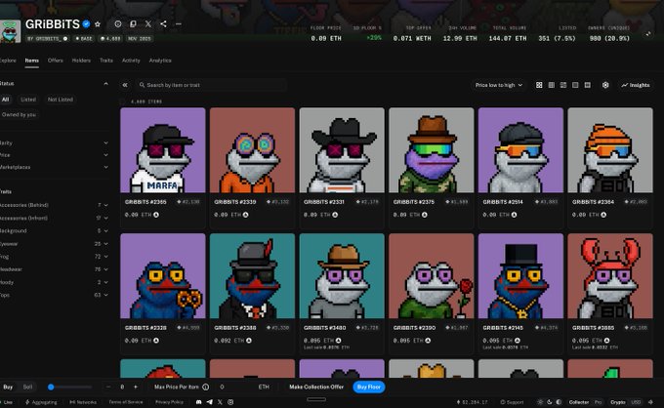Open the Insights panel

tap(636, 85)
